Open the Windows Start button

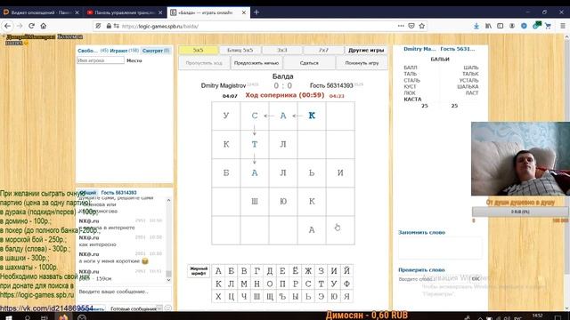point(9,317)
